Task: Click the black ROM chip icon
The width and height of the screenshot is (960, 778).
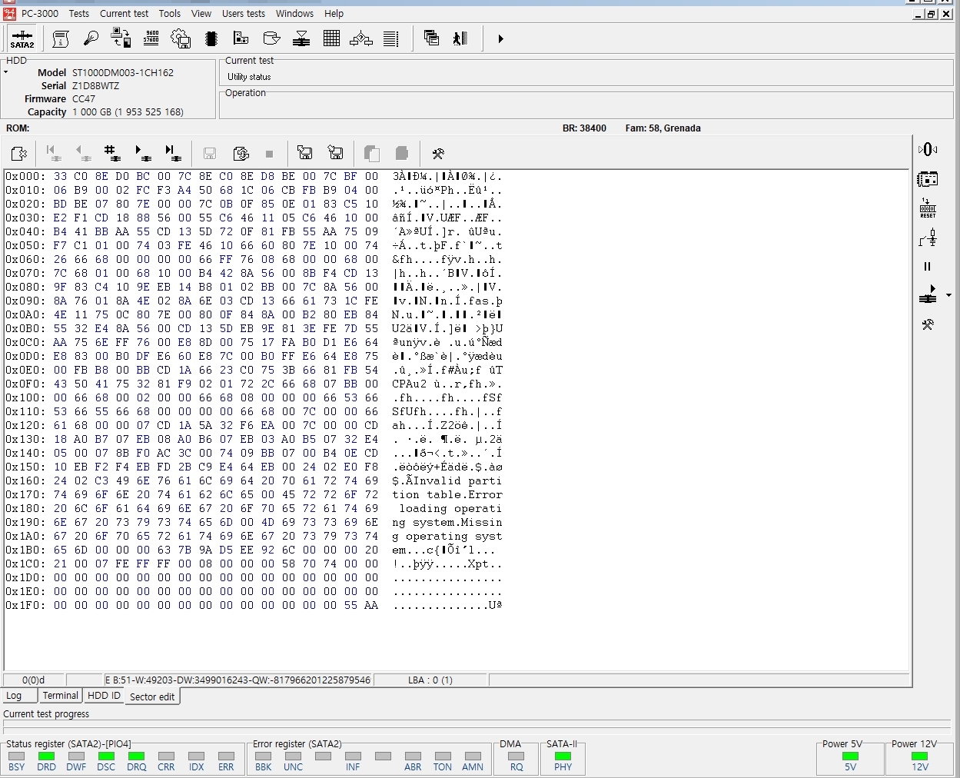Action: pos(211,38)
